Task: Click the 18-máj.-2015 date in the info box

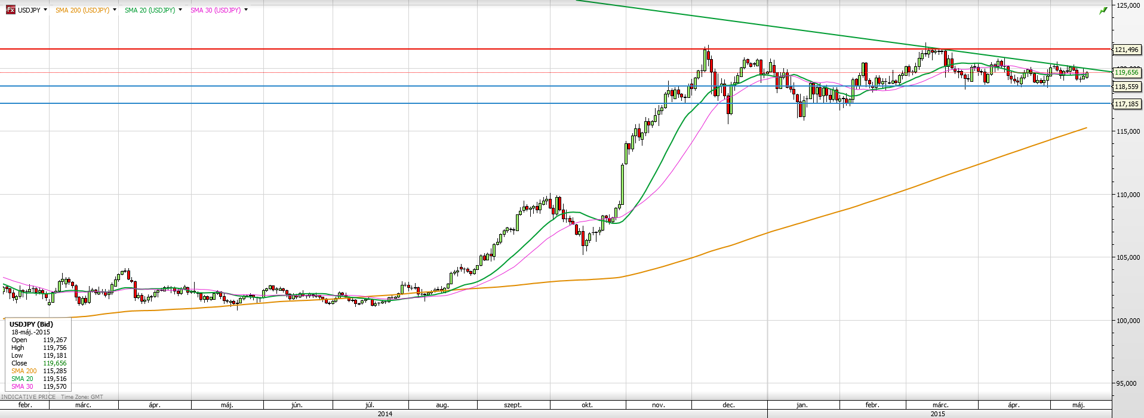Action: [x=31, y=332]
